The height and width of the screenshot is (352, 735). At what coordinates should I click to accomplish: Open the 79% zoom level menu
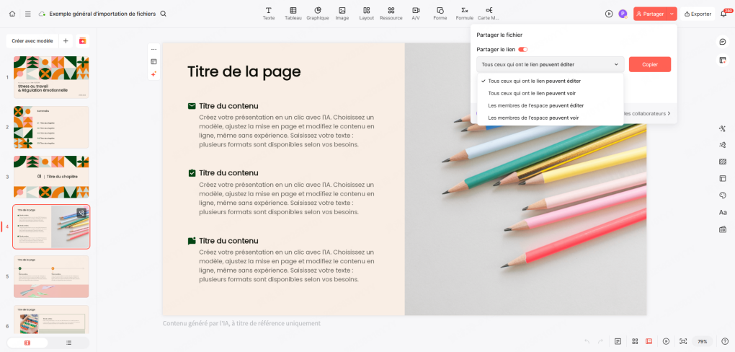point(702,341)
